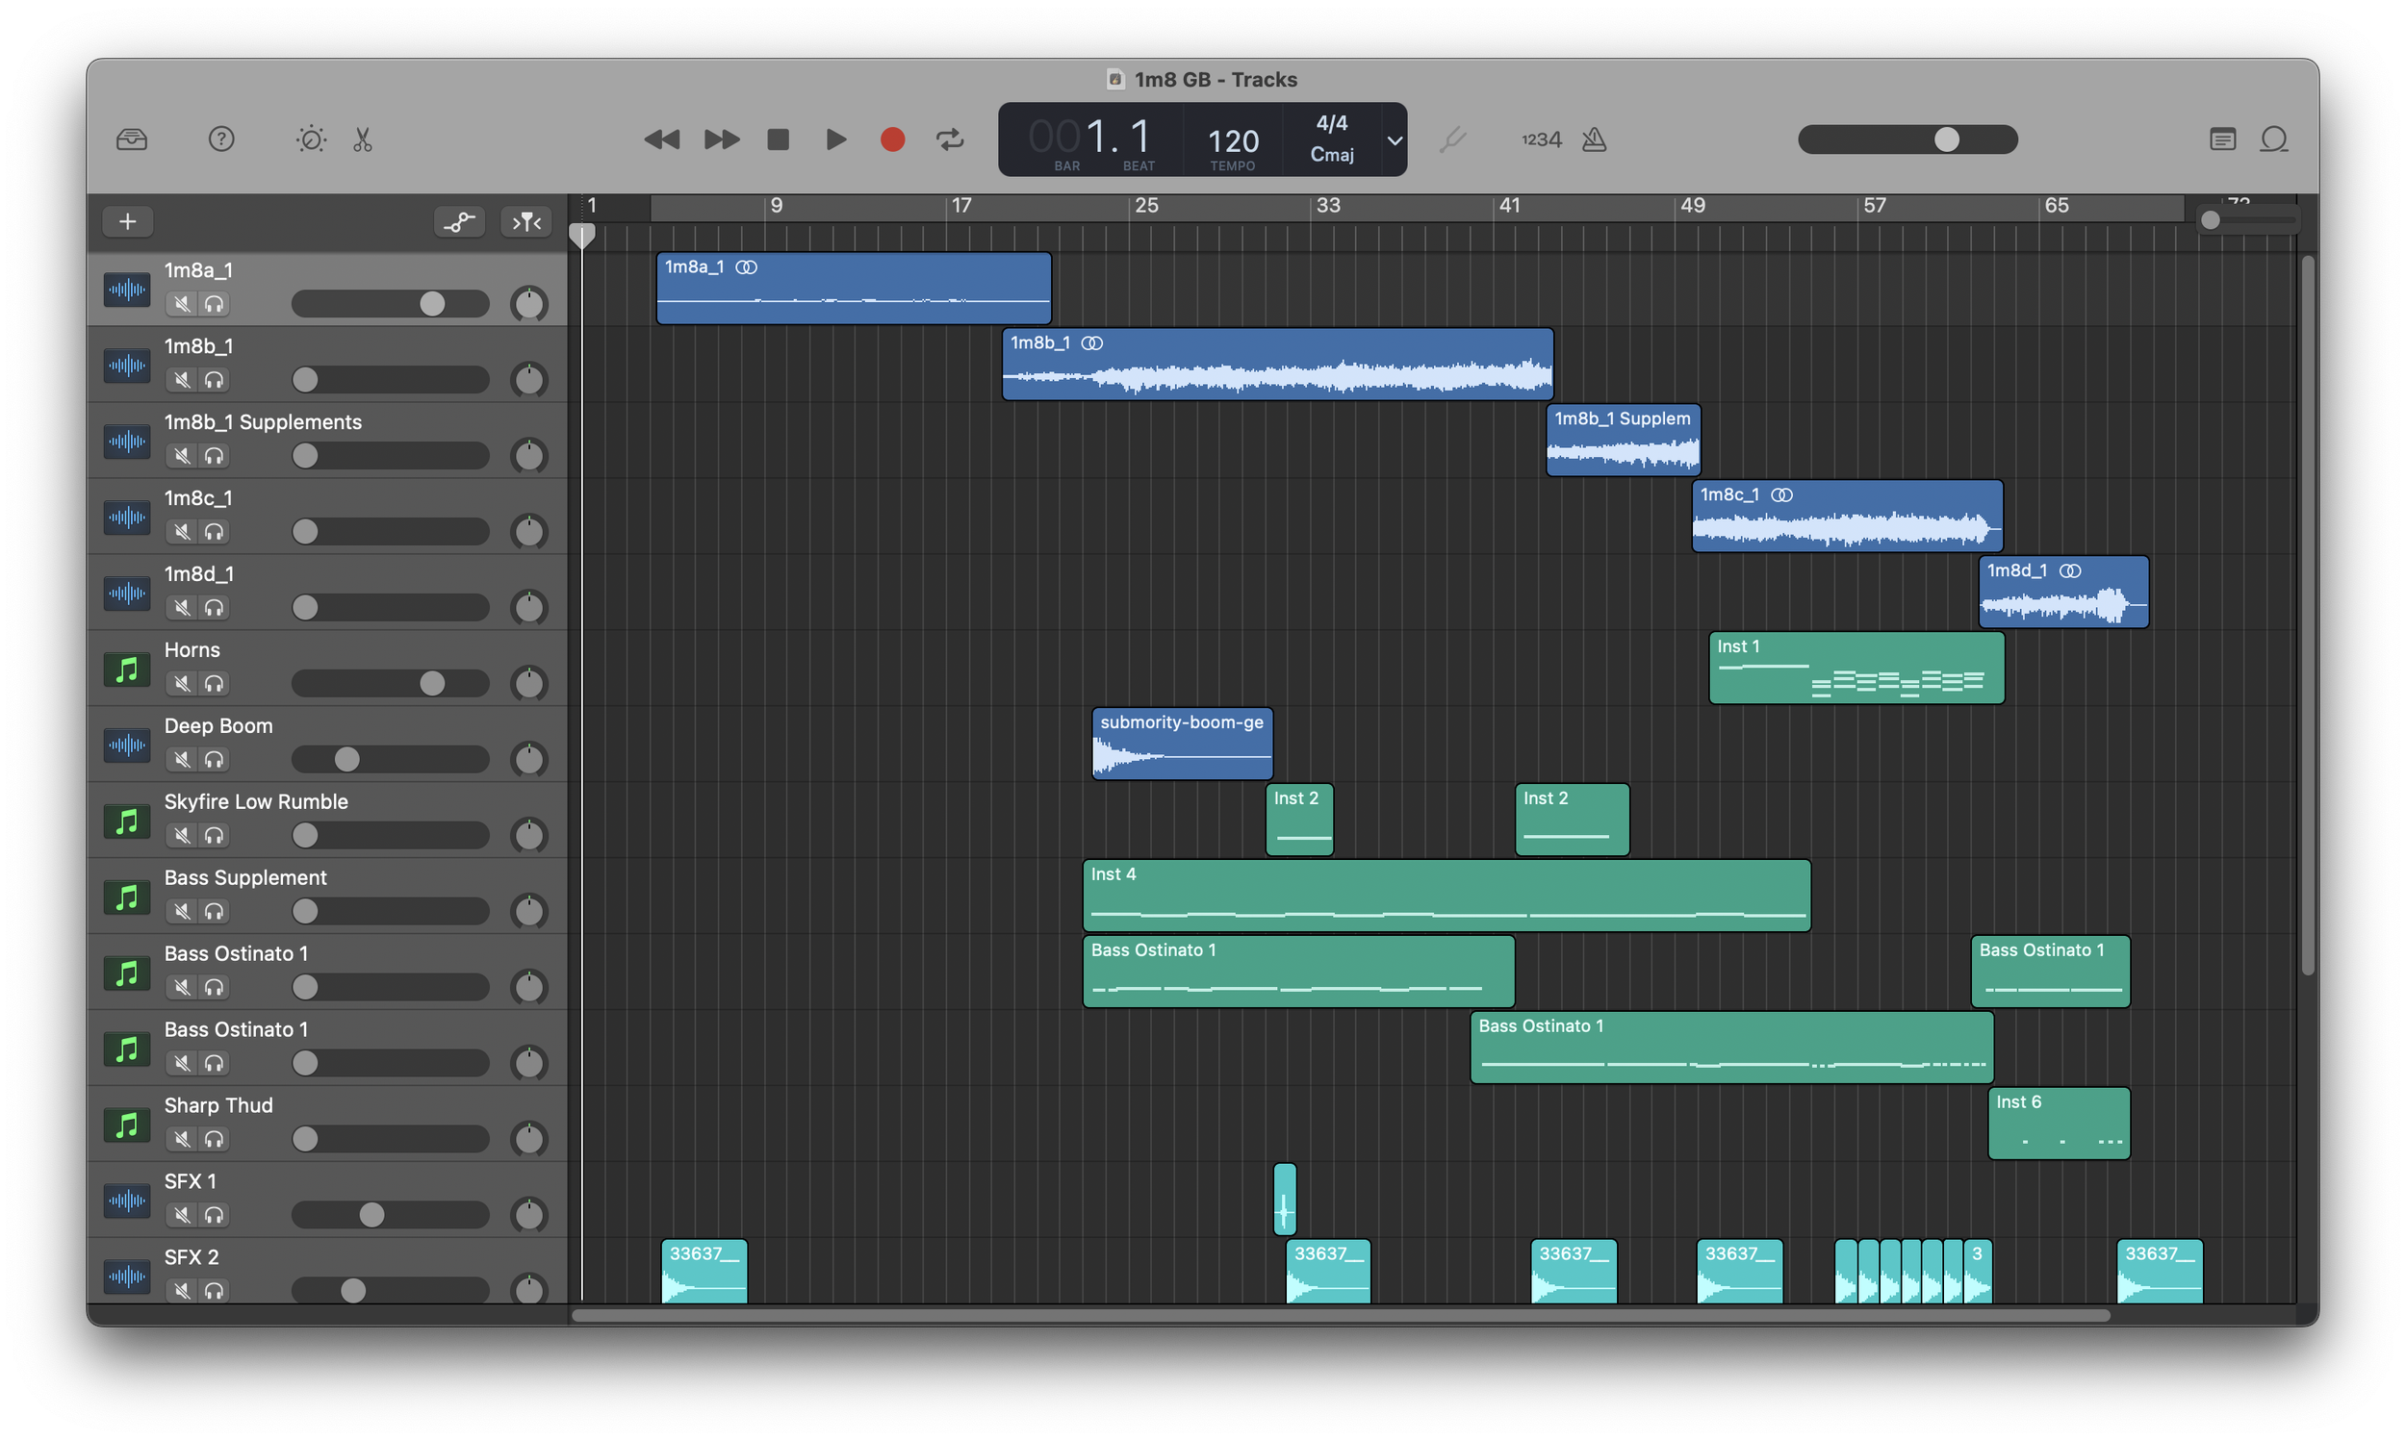Select the 1m8c_1 audio region
This screenshot has width=2406, height=1441.
point(1848,516)
